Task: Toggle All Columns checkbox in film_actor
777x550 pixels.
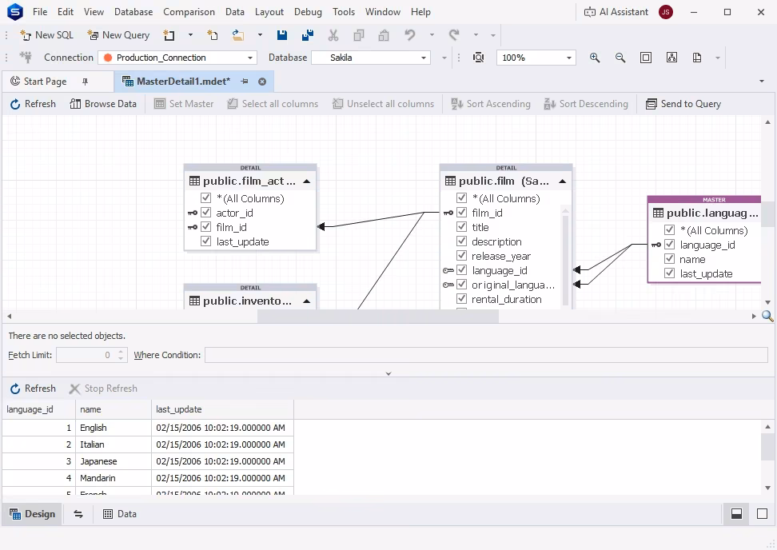Action: (205, 198)
